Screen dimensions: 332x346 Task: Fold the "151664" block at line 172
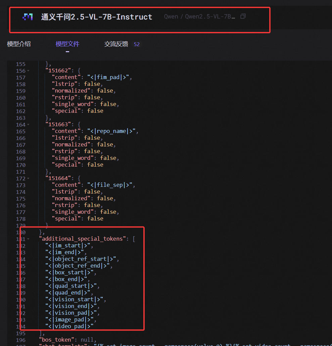(28, 178)
